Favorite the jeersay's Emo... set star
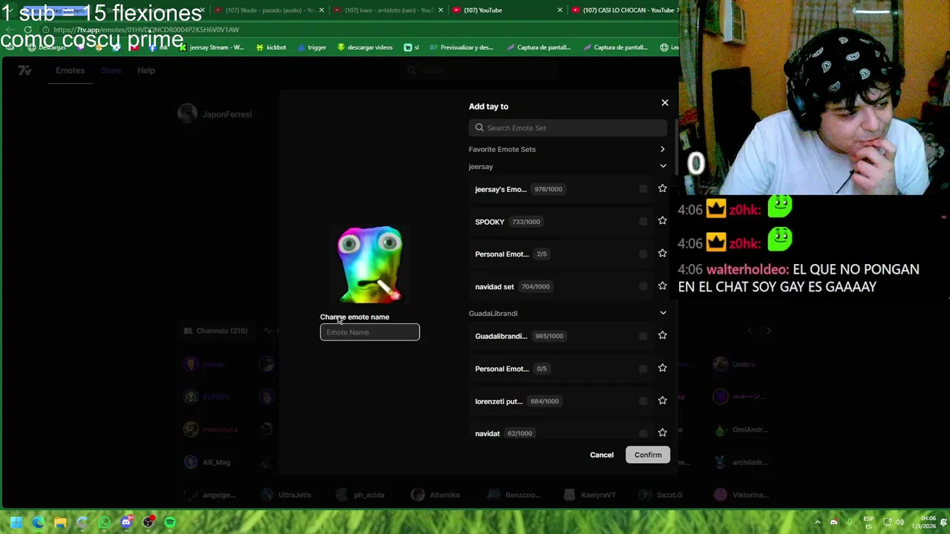This screenshot has width=950, height=534. pos(662,188)
